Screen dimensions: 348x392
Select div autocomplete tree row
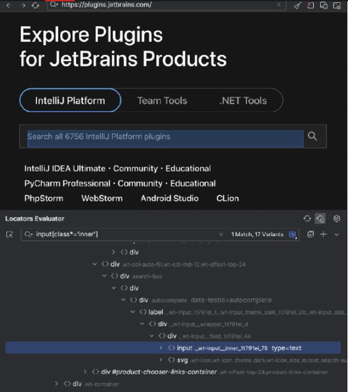pos(173,299)
